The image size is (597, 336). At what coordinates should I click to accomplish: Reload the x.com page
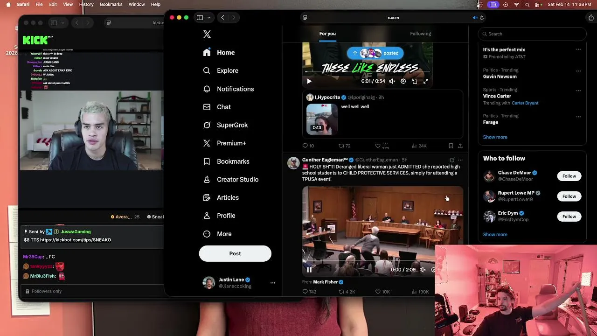(x=482, y=18)
